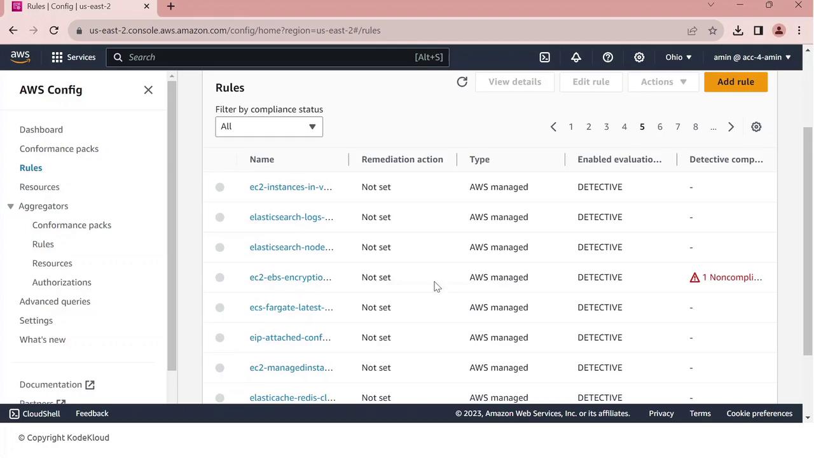
Task: Close the AWS Config side navigation
Action: 148,90
